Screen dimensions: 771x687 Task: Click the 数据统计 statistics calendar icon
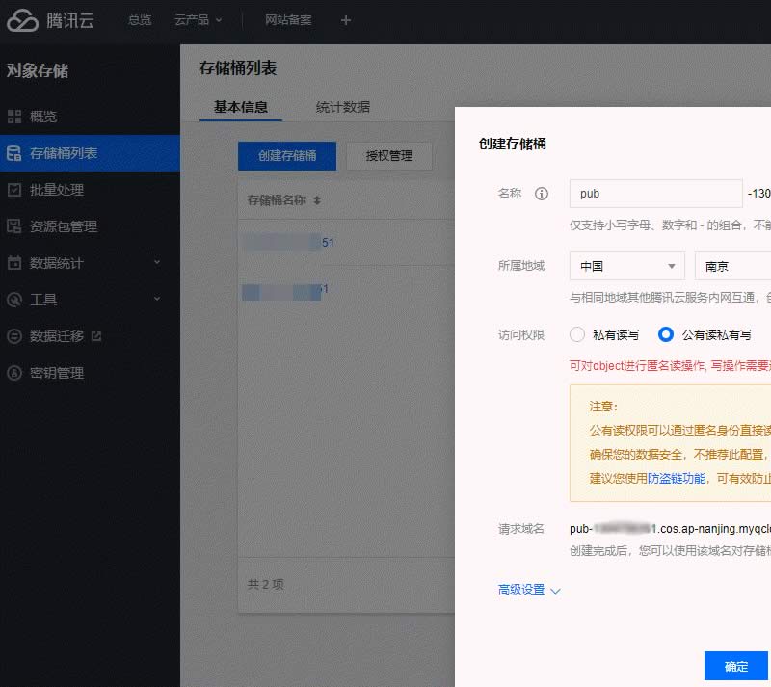(x=13, y=262)
